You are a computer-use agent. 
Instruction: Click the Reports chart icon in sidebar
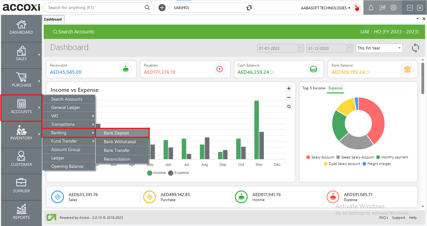pyautogui.click(x=21, y=210)
